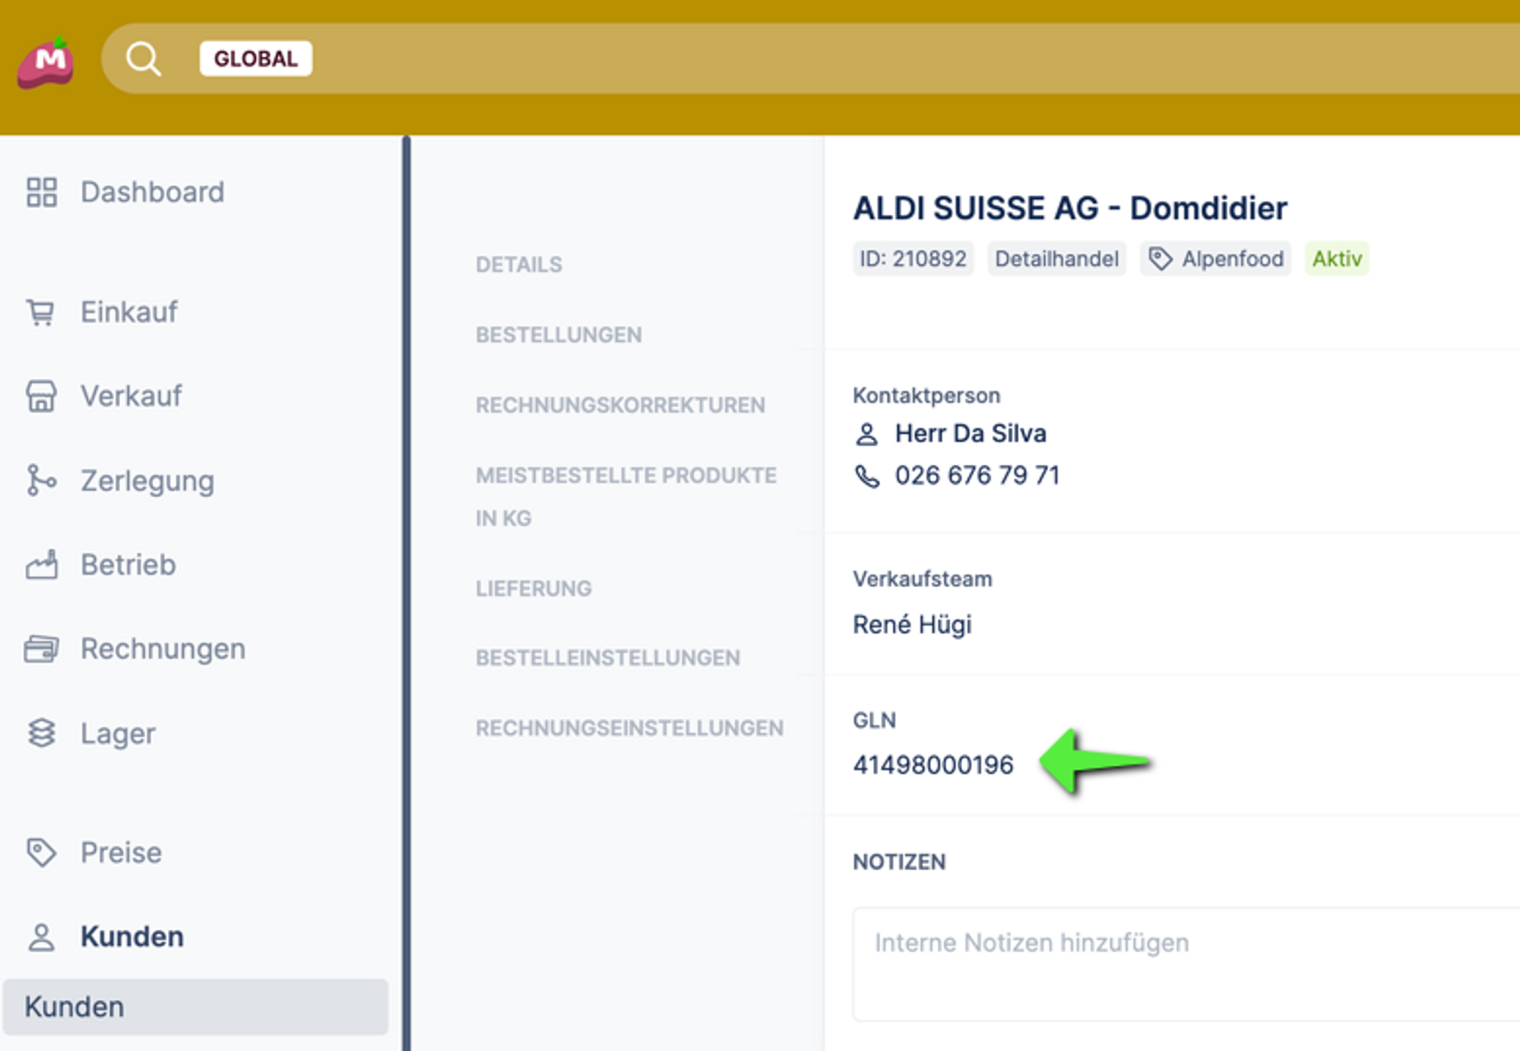The height and width of the screenshot is (1051, 1520).
Task: Click the phone number 026 676 79 71
Action: (x=977, y=476)
